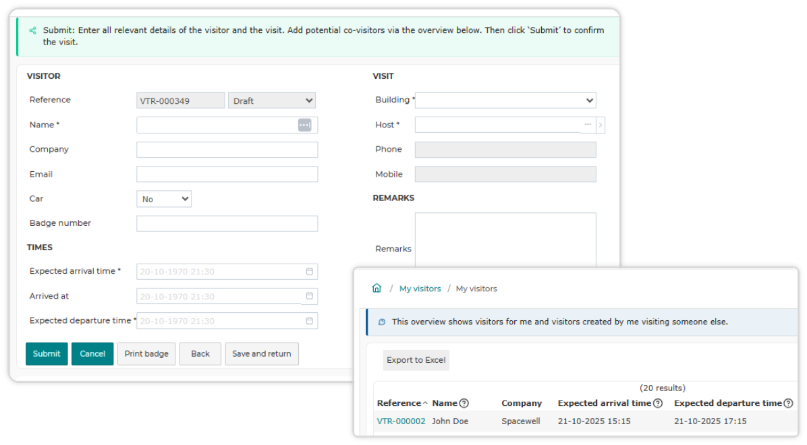
Task: Click the My visitors breadcrumb link
Action: 420,289
